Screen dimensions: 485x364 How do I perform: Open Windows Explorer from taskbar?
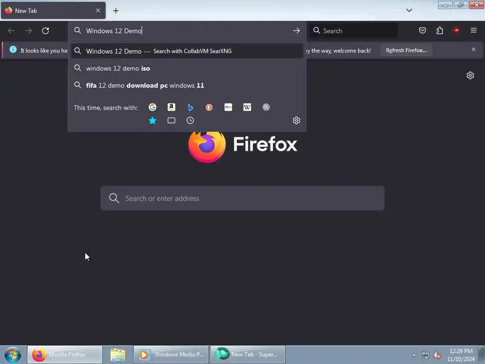pos(118,355)
